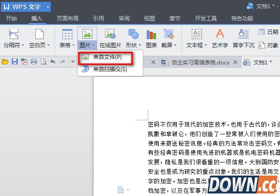280x196 pixels.
Task: Apply 首字下沉 drop cap
Action: (244, 39)
